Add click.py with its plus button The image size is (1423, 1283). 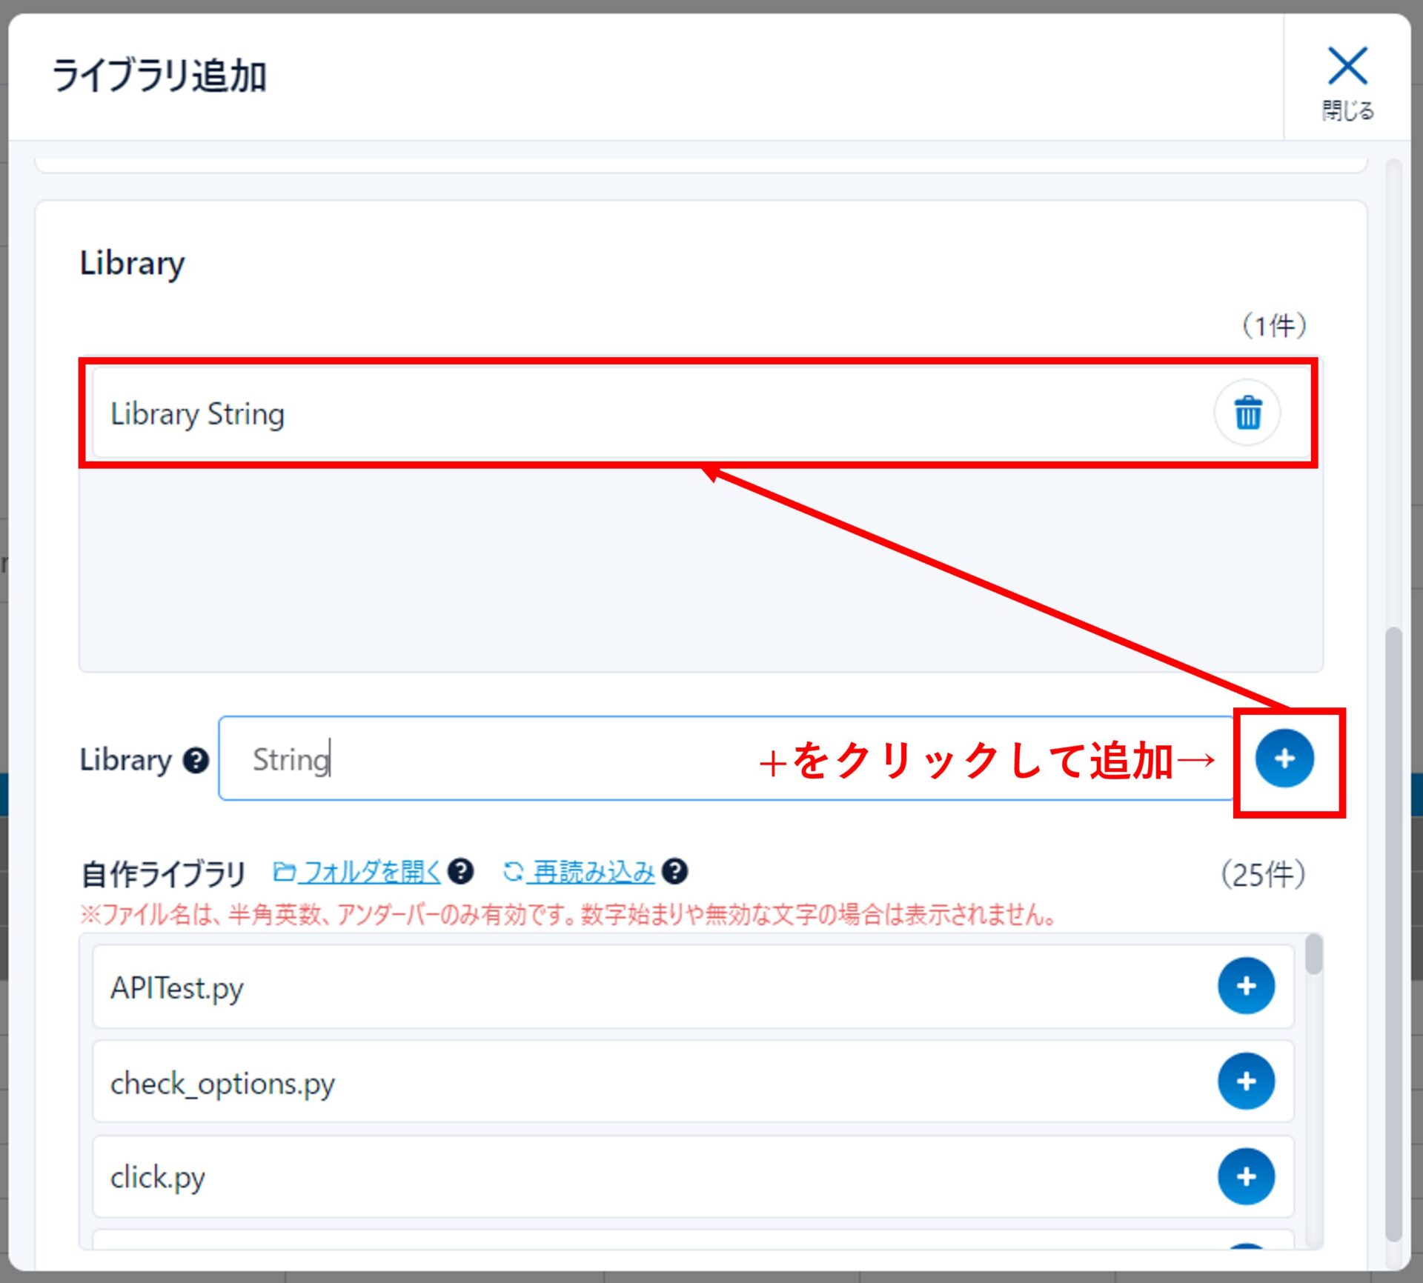coord(1246,1176)
